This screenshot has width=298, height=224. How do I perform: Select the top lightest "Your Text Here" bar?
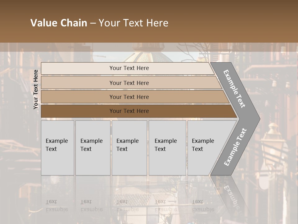tap(129, 68)
